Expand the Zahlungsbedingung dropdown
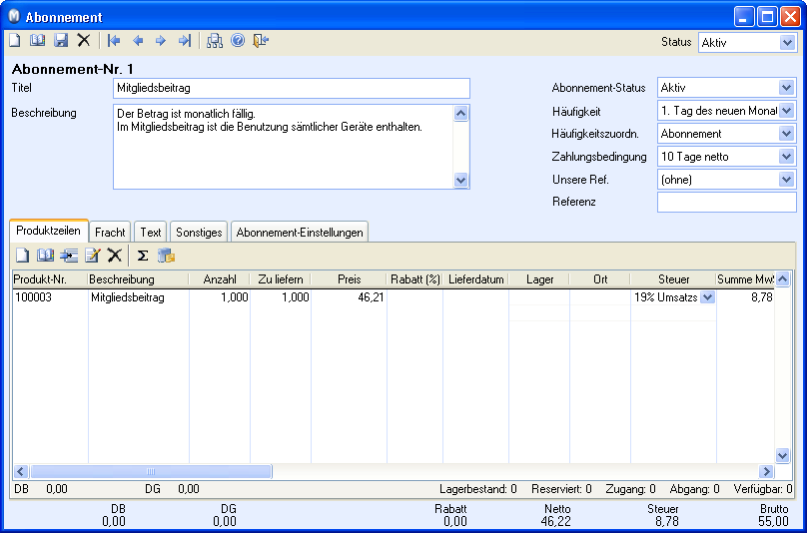The height and width of the screenshot is (533, 807). [x=786, y=157]
